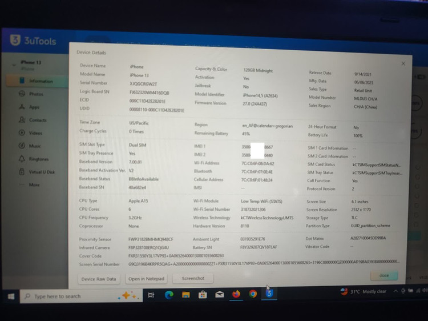The image size is (428, 321).
Task: Click the Screenshot button
Action: point(193,278)
